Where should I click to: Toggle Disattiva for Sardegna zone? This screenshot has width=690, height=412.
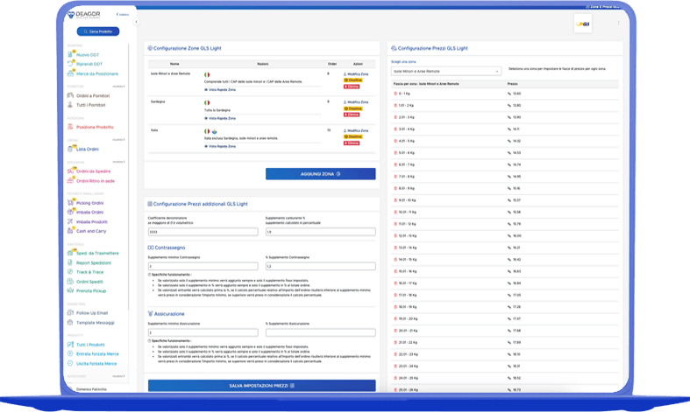pyautogui.click(x=353, y=108)
